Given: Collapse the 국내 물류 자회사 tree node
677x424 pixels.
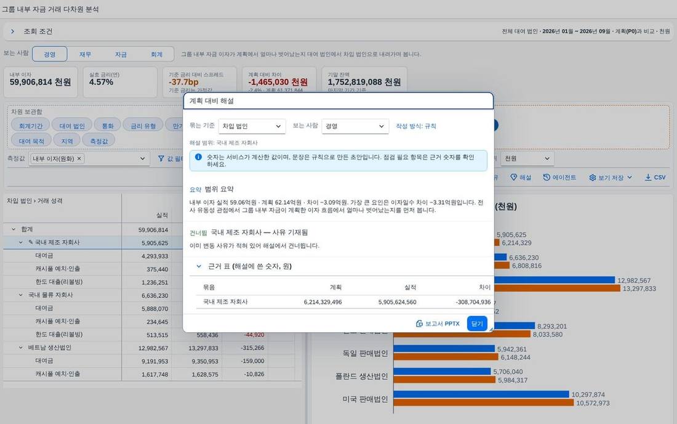Looking at the screenshot, I should click(20, 295).
